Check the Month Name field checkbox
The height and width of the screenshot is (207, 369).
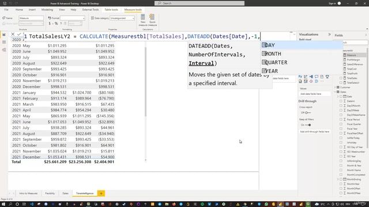341,170
